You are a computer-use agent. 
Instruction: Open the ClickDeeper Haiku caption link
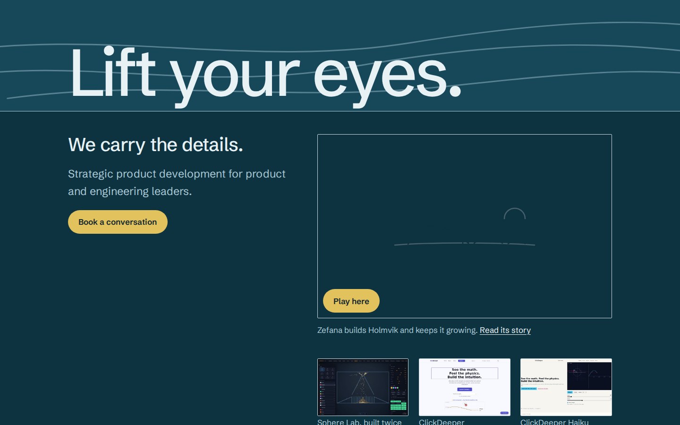pos(554,422)
